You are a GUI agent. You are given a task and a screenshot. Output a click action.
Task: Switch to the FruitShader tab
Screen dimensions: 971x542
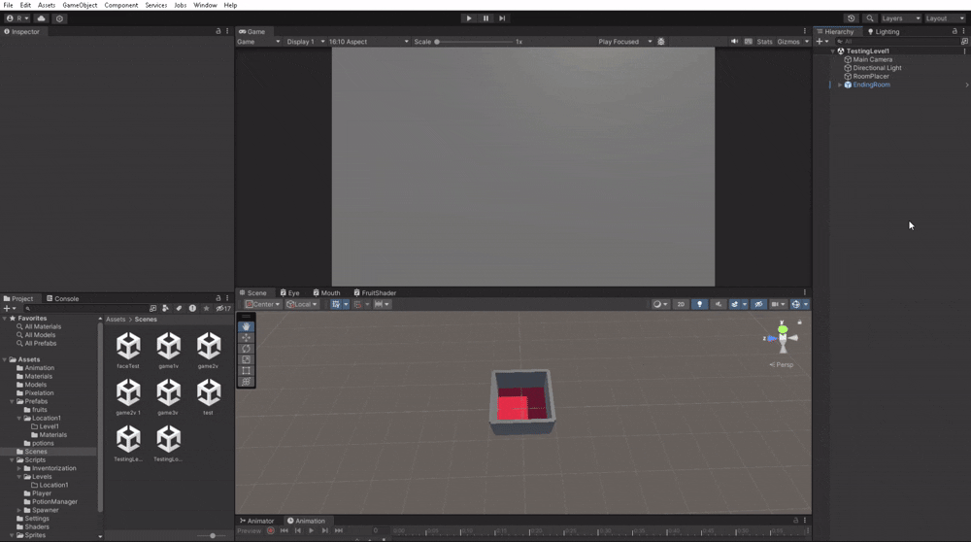(x=375, y=293)
